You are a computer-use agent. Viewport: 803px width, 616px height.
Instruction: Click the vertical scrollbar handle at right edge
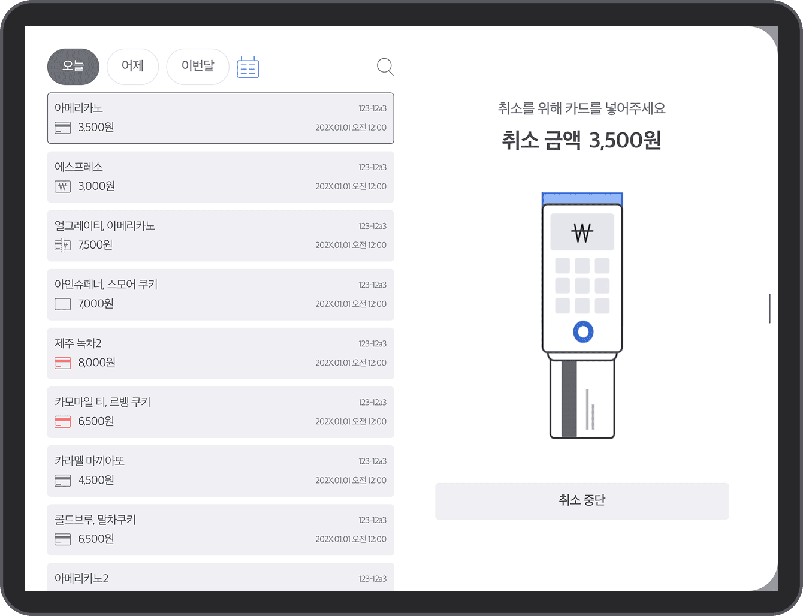[769, 309]
